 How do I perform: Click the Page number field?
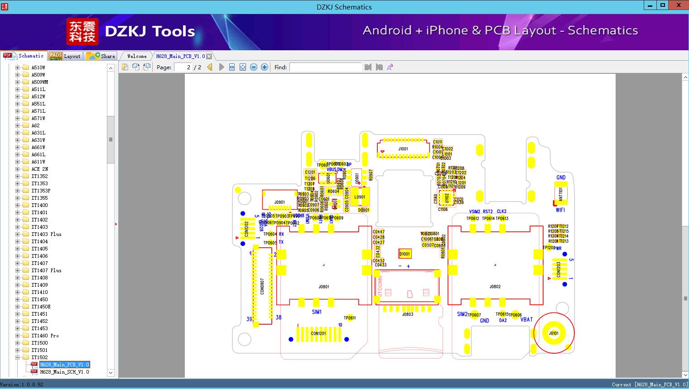click(183, 67)
